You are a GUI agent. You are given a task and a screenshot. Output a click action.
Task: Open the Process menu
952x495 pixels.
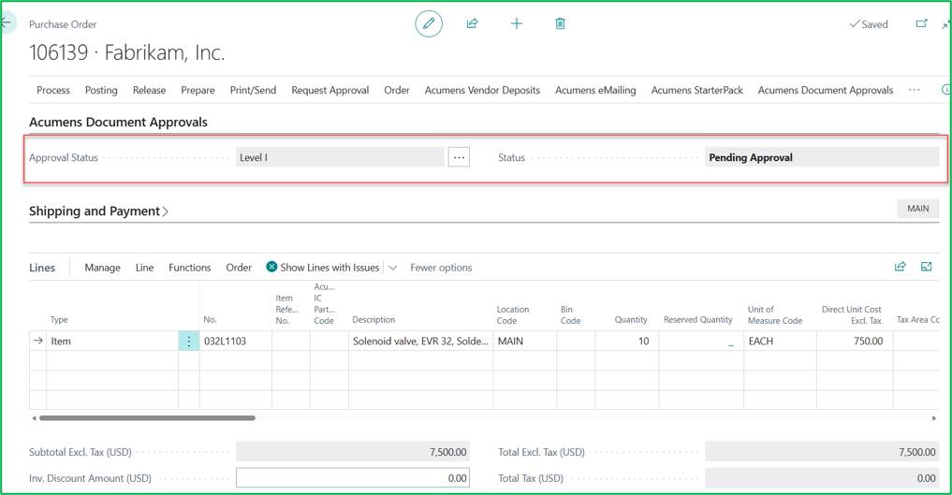53,90
